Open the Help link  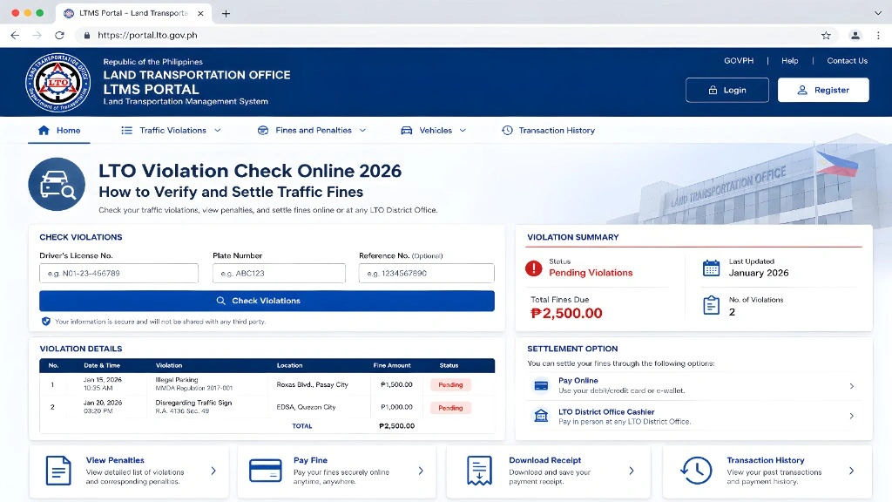point(789,60)
